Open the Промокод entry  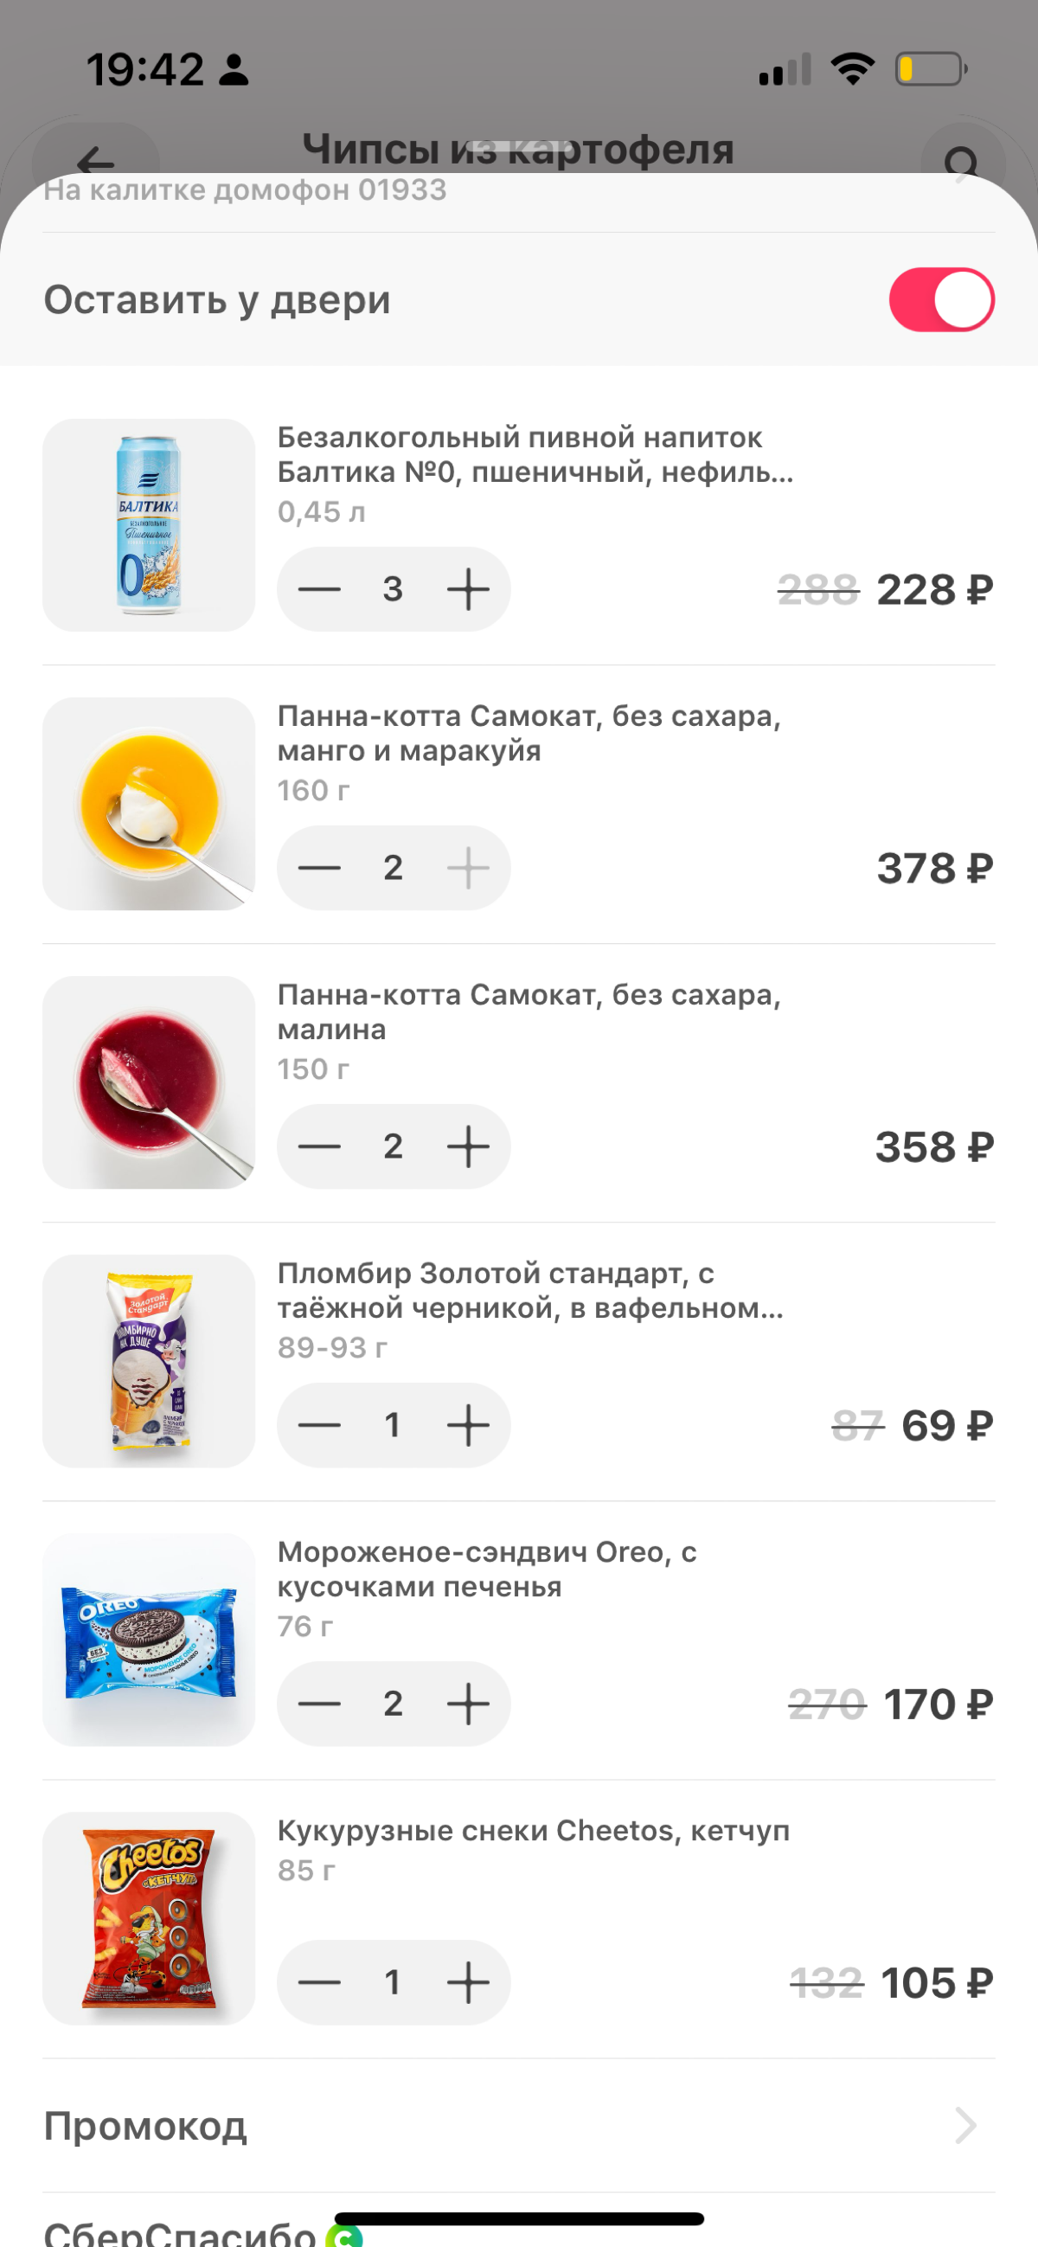[x=519, y=2126]
